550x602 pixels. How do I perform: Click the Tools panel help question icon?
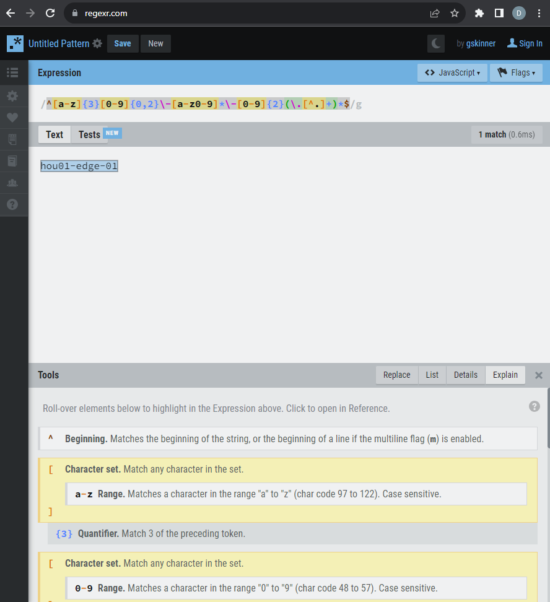click(534, 406)
